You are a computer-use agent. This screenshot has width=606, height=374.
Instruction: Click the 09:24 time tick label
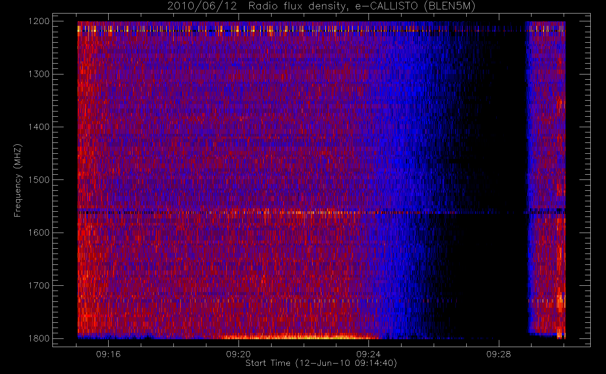(x=369, y=354)
